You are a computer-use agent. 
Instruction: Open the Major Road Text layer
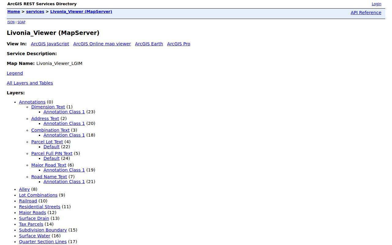tap(49, 165)
